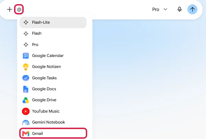Choose Pro in the mention list
This screenshot has height=139, width=206.
coord(53,45)
